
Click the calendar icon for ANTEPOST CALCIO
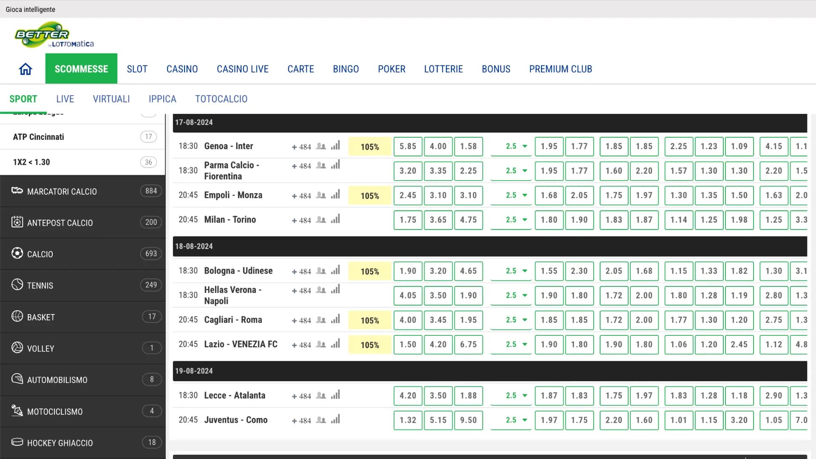[x=17, y=222]
